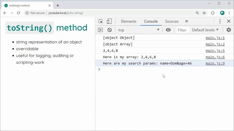Click the extension icon beside the star
234x131 pixels.
(213, 13)
